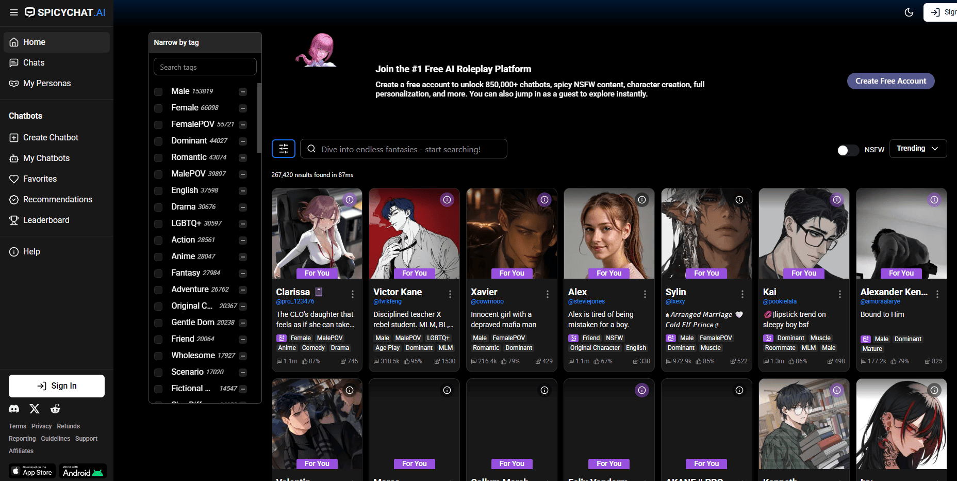This screenshot has width=957, height=481.
Task: Click Original Character tag on Alex card
Action: (x=595, y=348)
